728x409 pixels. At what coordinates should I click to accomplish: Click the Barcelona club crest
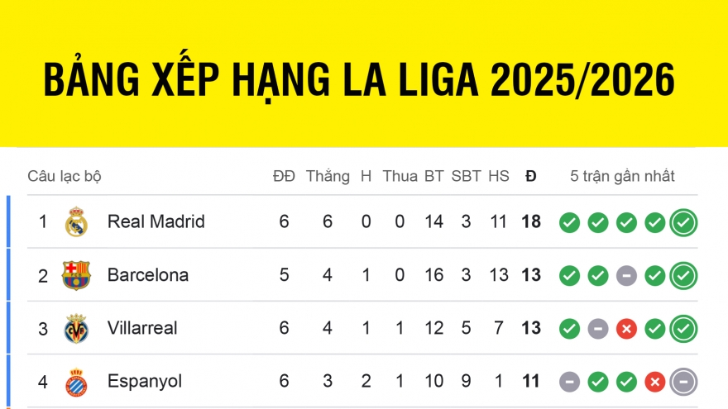[x=76, y=275]
